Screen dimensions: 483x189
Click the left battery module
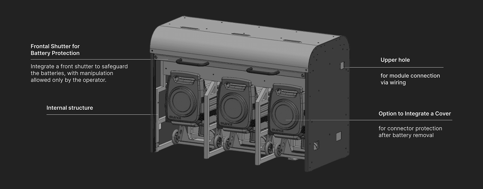(x=183, y=100)
